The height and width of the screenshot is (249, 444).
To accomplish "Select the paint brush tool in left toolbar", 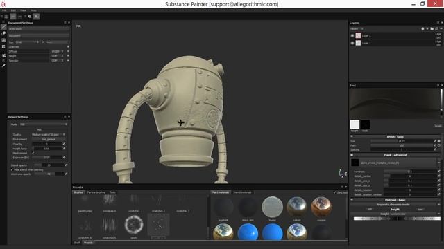I will pyautogui.click(x=3, y=27).
